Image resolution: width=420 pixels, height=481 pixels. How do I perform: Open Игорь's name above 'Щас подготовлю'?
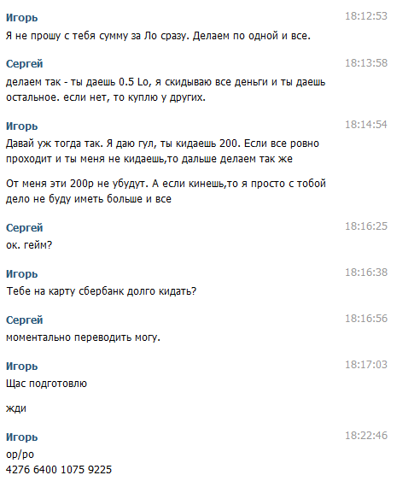21,367
